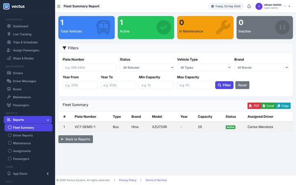The width and height of the screenshot is (296, 185).
Task: Click the Buses bus icon in sidebar
Action: point(9,89)
